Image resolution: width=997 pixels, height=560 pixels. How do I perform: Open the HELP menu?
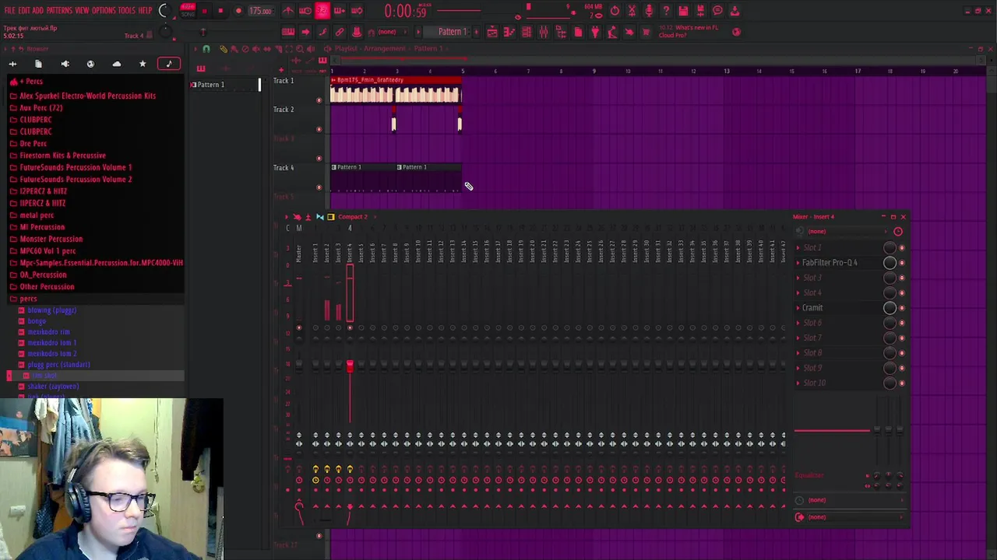point(146,11)
